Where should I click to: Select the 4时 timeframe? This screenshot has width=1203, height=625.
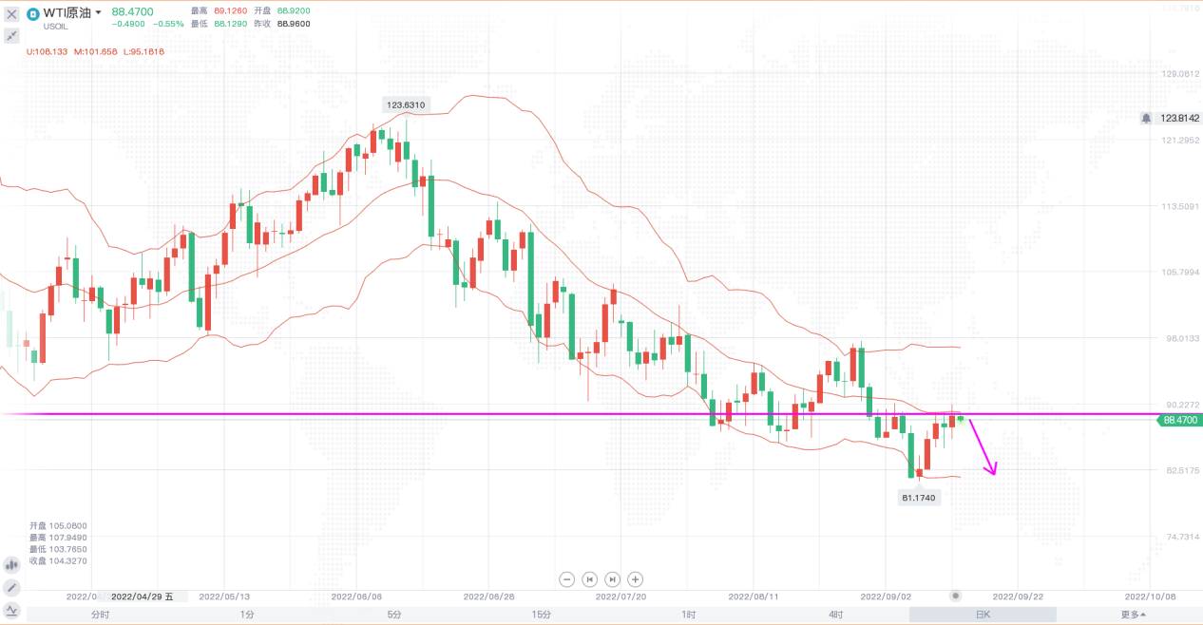835,615
